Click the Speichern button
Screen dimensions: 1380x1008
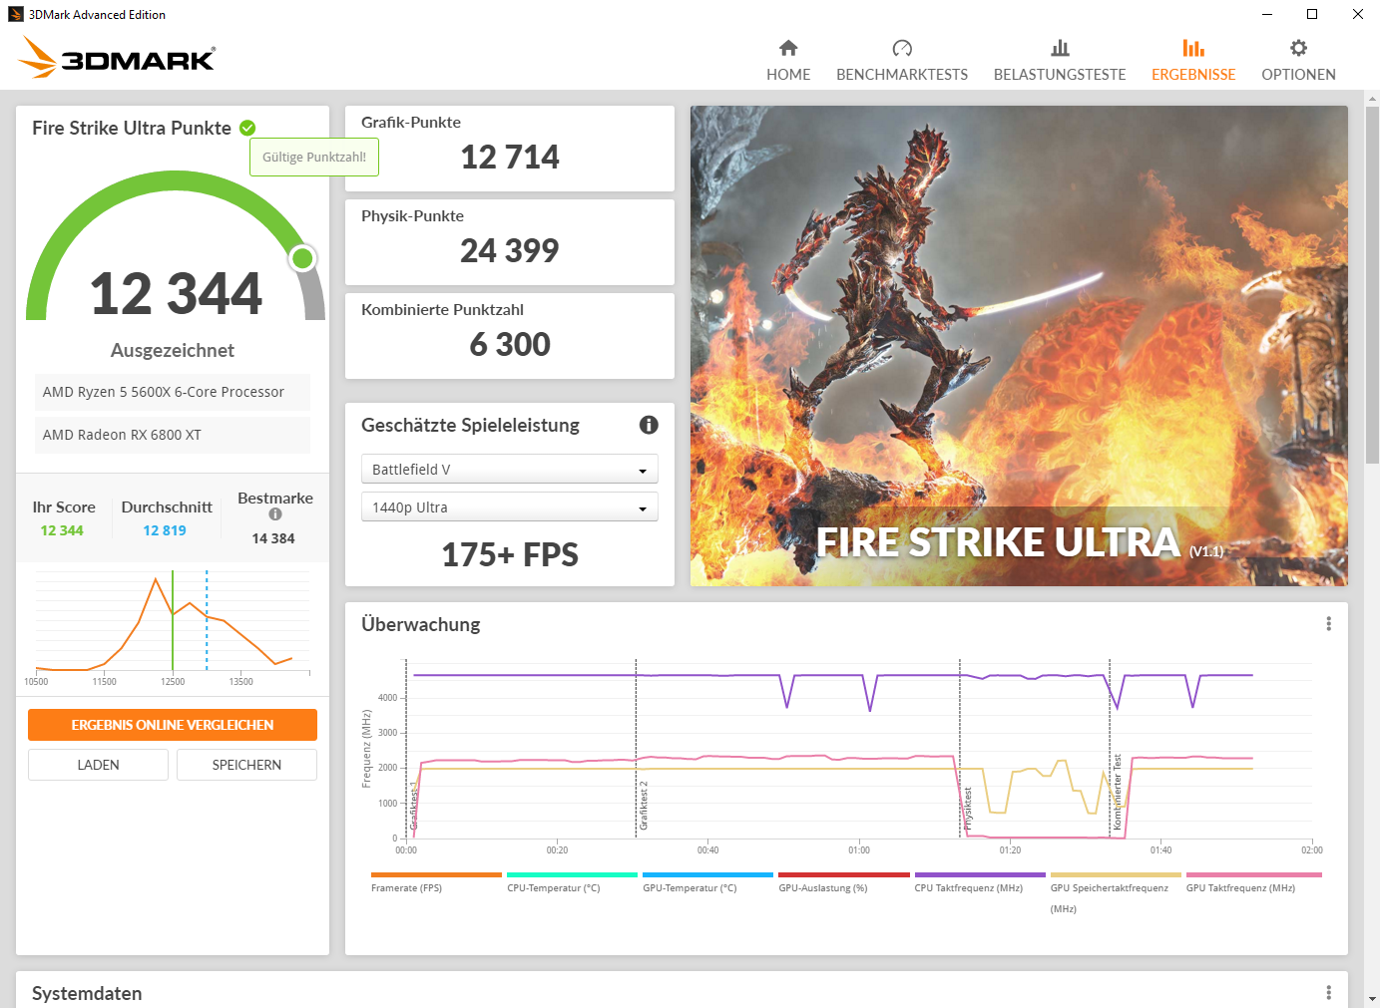pyautogui.click(x=246, y=765)
